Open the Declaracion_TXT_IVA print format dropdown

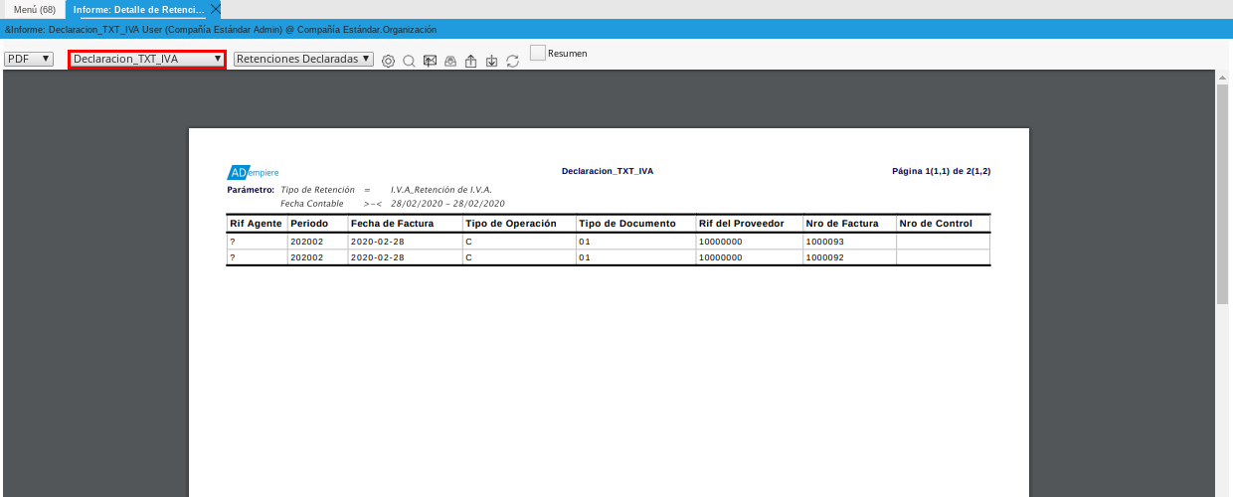coord(147,59)
